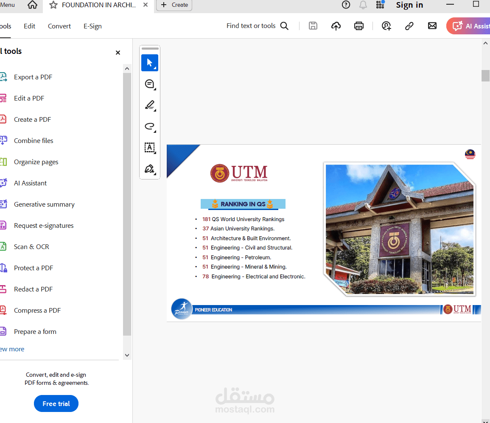Viewport: 490px width, 423px height.
Task: Click the Pioneer round logo in footer
Action: (182, 309)
